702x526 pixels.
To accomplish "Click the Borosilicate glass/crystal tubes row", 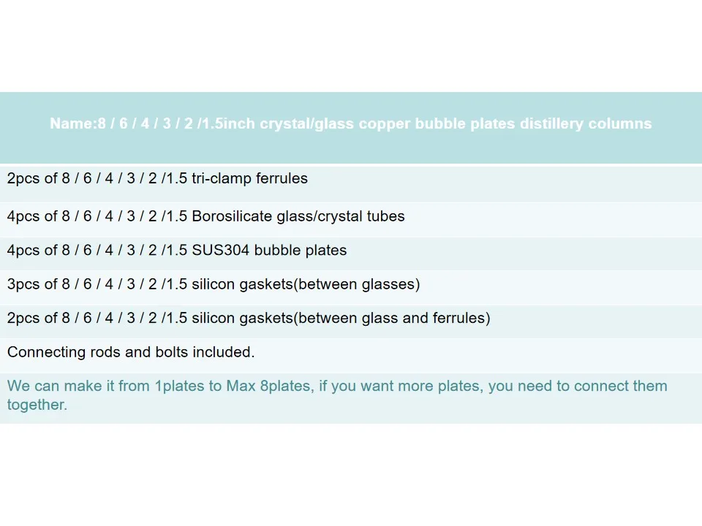I will (x=205, y=216).
